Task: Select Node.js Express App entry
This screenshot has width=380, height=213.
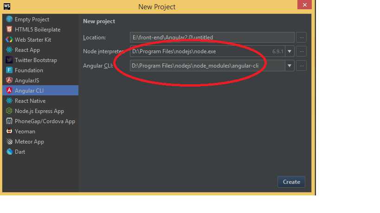Action: click(40, 111)
